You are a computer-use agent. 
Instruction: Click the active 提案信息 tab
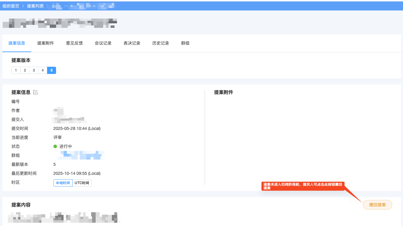(17, 43)
